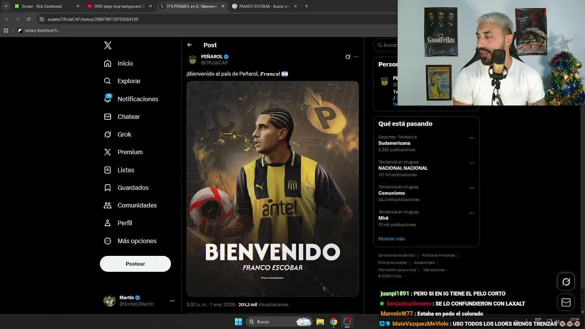This screenshot has width=585, height=329.
Task: Open Condiciones de Servicio link
Action: (x=396, y=255)
